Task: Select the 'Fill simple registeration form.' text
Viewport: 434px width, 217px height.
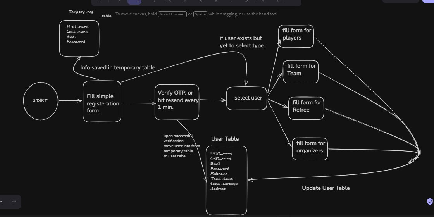Action: coord(103,103)
